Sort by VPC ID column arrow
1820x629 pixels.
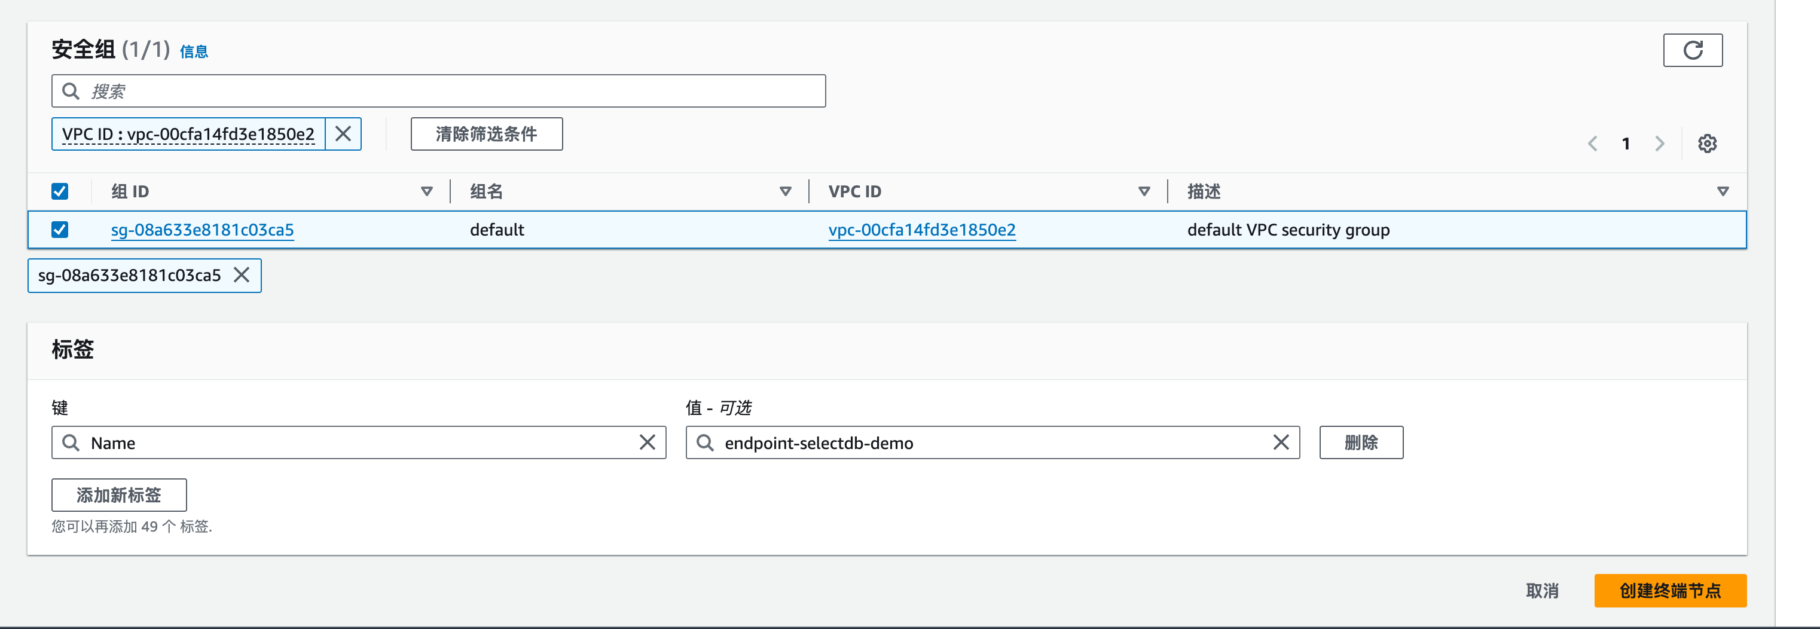click(1144, 191)
